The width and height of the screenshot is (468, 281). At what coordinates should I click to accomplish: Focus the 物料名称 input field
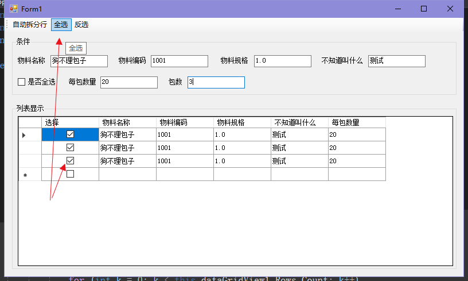(79, 61)
